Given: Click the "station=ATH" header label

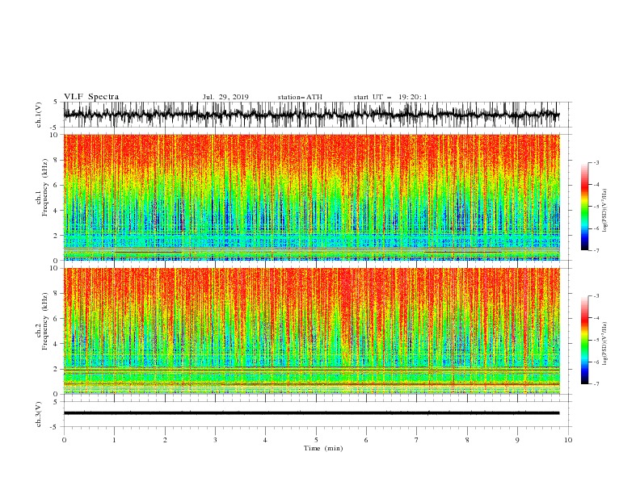Looking at the screenshot, I should coord(300,97).
